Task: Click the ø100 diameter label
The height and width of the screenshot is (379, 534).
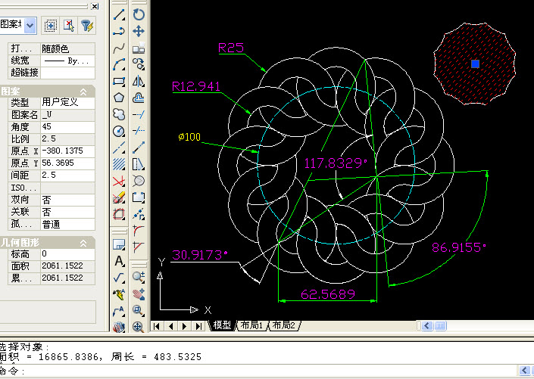Action: [x=189, y=137]
